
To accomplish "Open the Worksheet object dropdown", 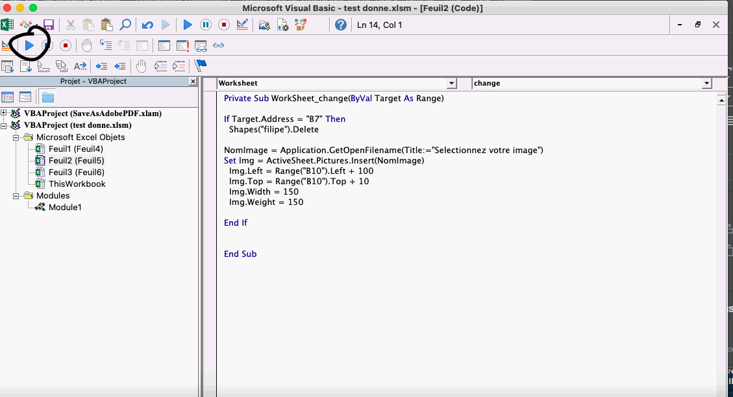I will click(451, 84).
